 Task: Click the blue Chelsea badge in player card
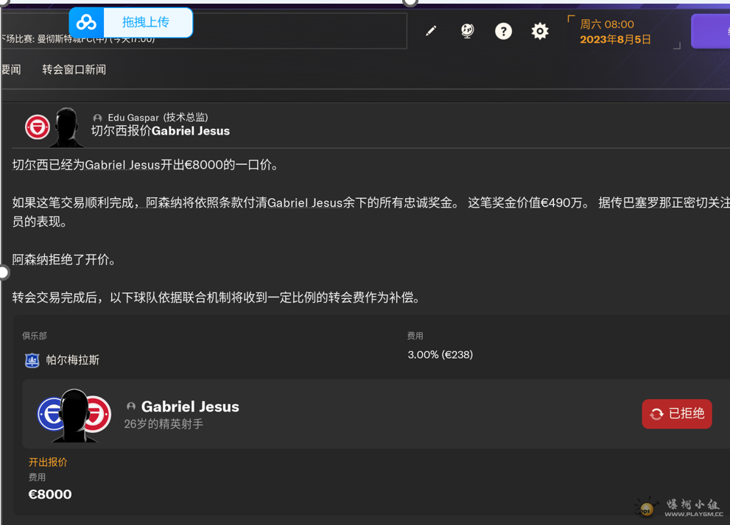(x=49, y=414)
